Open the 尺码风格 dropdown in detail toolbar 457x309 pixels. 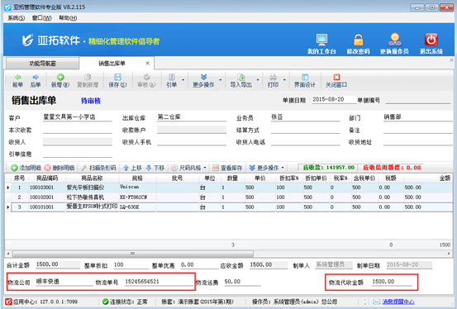click(x=189, y=168)
